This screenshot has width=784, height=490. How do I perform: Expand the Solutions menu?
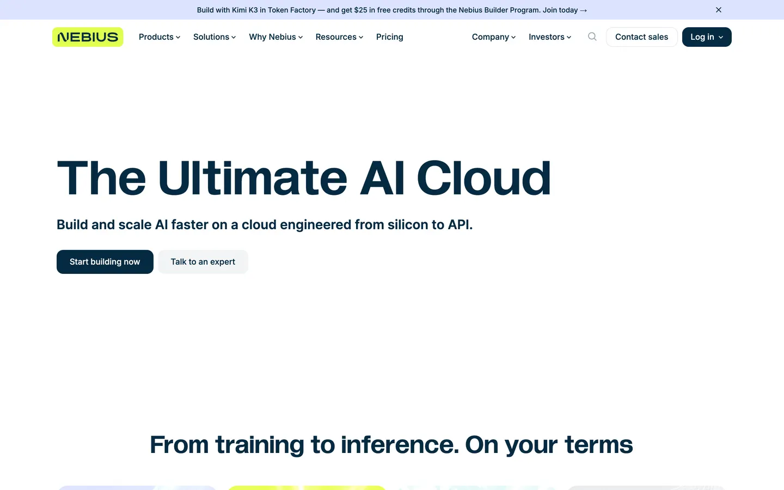coord(215,37)
